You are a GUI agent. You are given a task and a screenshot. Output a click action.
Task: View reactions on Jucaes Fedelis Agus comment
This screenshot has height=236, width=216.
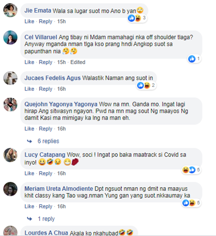point(146,85)
